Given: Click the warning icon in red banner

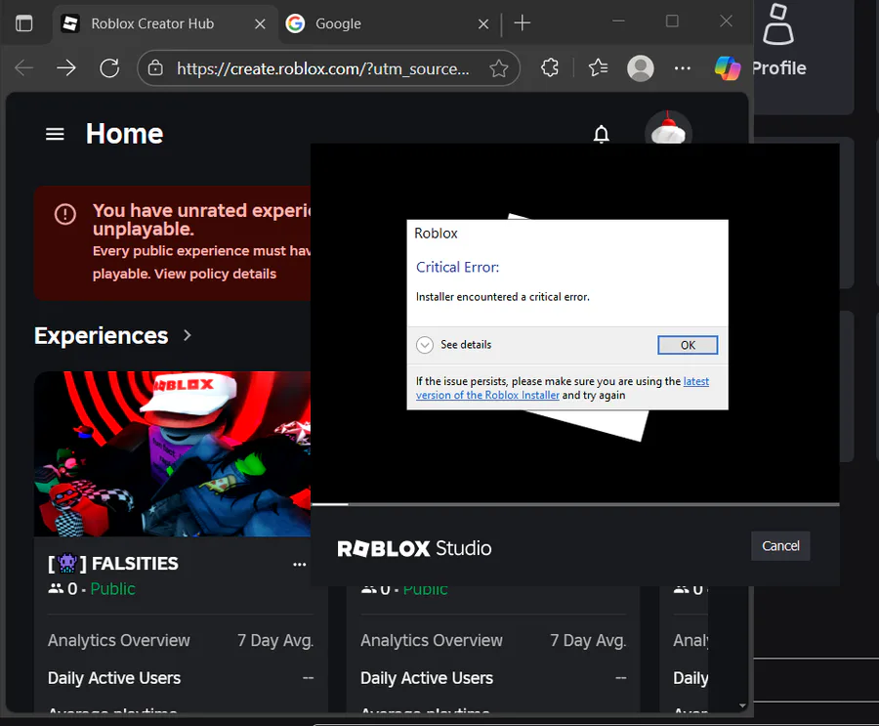Looking at the screenshot, I should point(65,214).
